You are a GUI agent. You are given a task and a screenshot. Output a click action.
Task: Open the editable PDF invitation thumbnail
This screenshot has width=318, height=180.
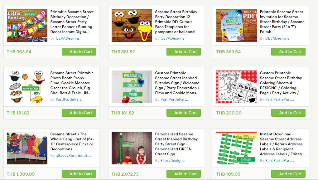tap(236, 26)
